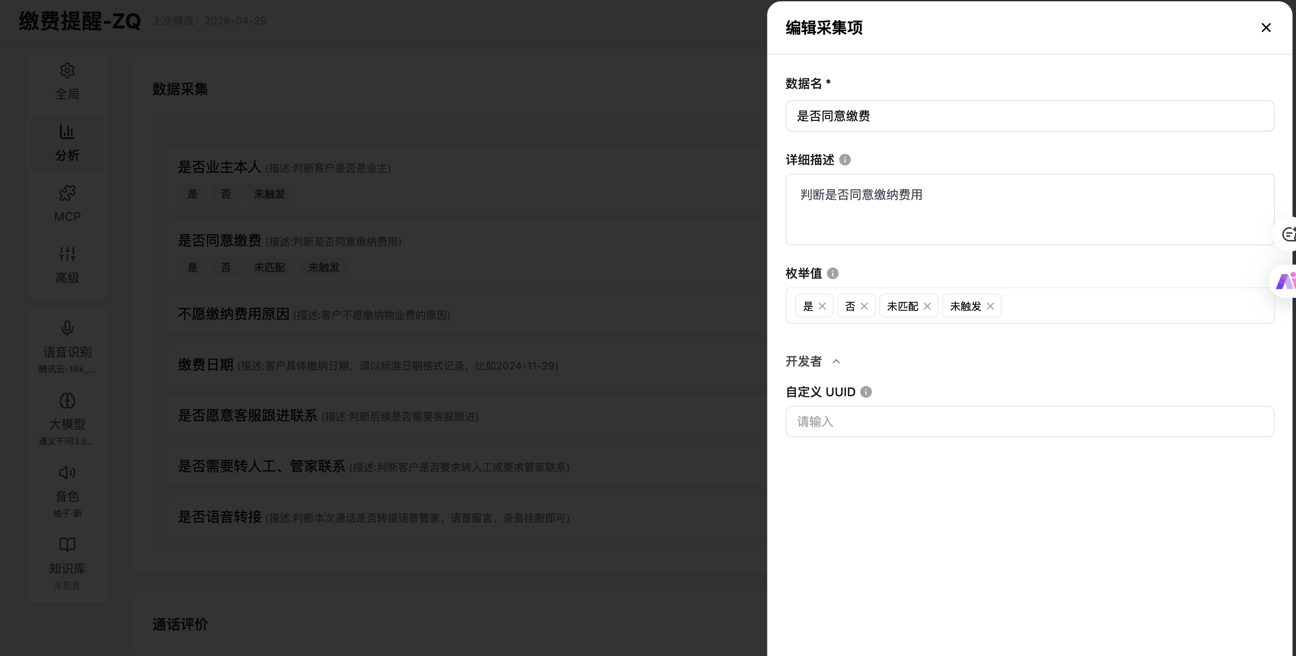Remove the 未匹配 enum tag
This screenshot has width=1296, height=656.
point(927,306)
